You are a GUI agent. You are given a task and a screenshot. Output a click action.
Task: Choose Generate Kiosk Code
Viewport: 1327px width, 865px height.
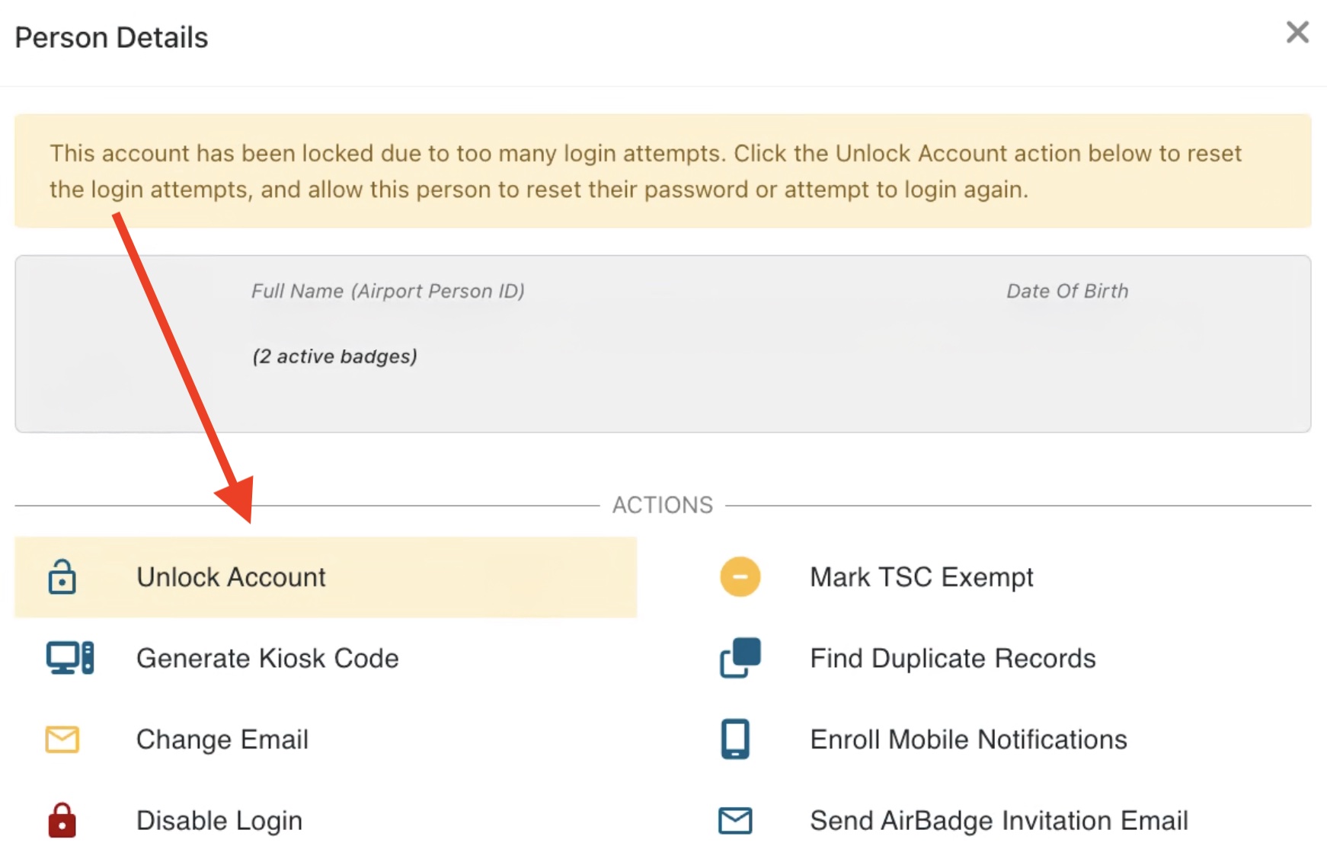pos(267,658)
